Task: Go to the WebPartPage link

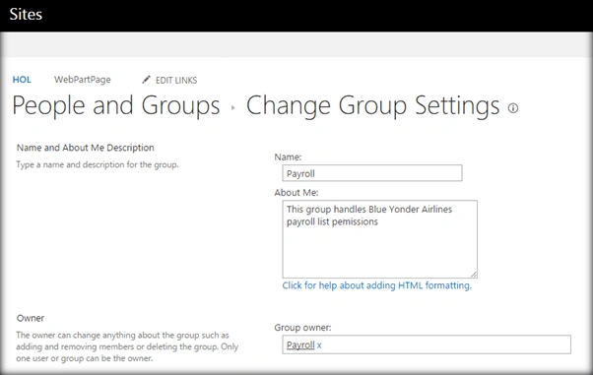Action: point(83,80)
